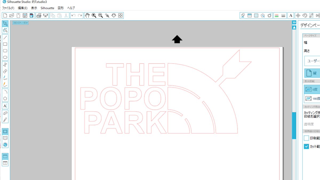This screenshot has height=180, width=320.
Task: Open the ファイル(F) menu
Action: [8, 8]
